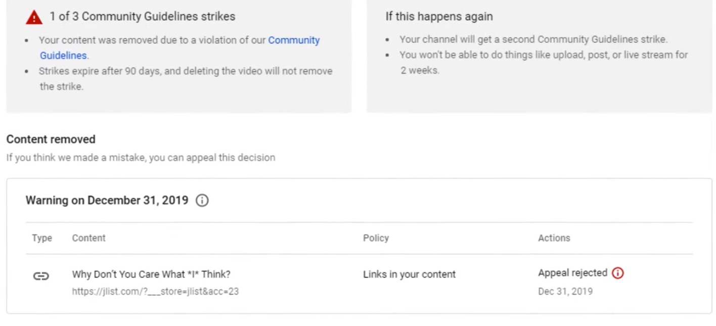The height and width of the screenshot is (326, 716).
Task: Click the jlist.com URL under title
Action: (x=155, y=291)
